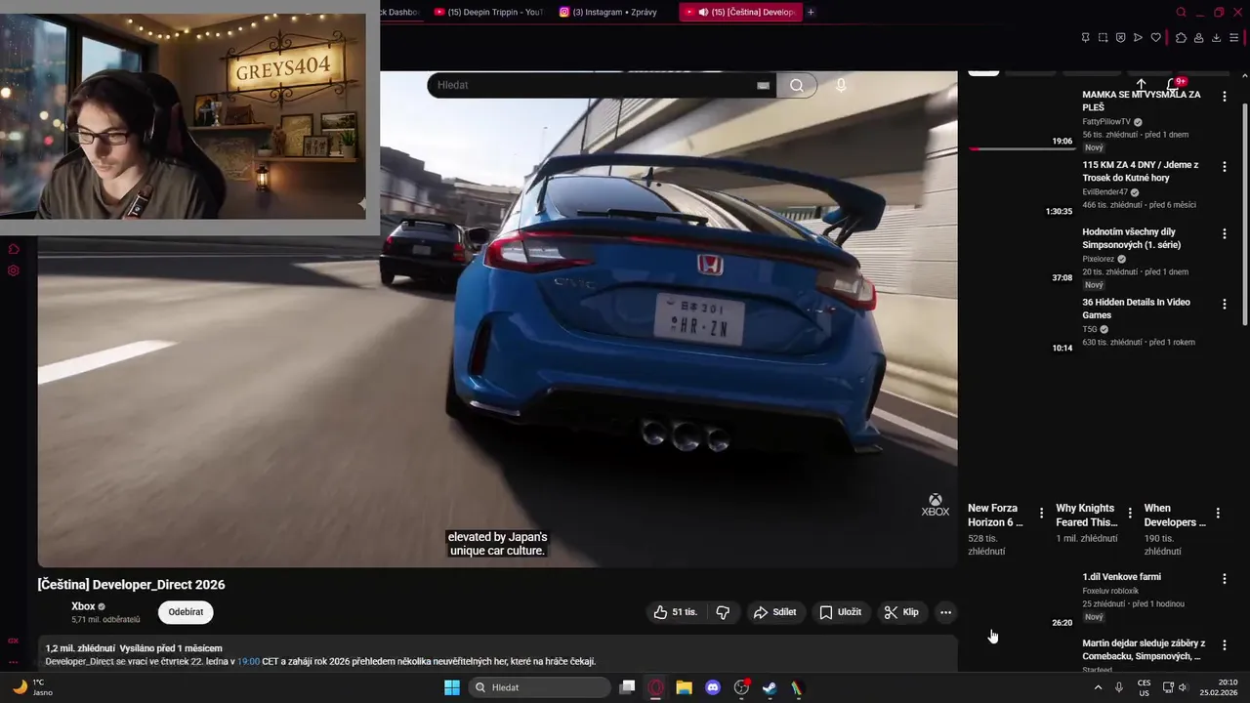Image resolution: width=1250 pixels, height=703 pixels.
Task: Switch to the Dashboard tab
Action: pyautogui.click(x=400, y=12)
